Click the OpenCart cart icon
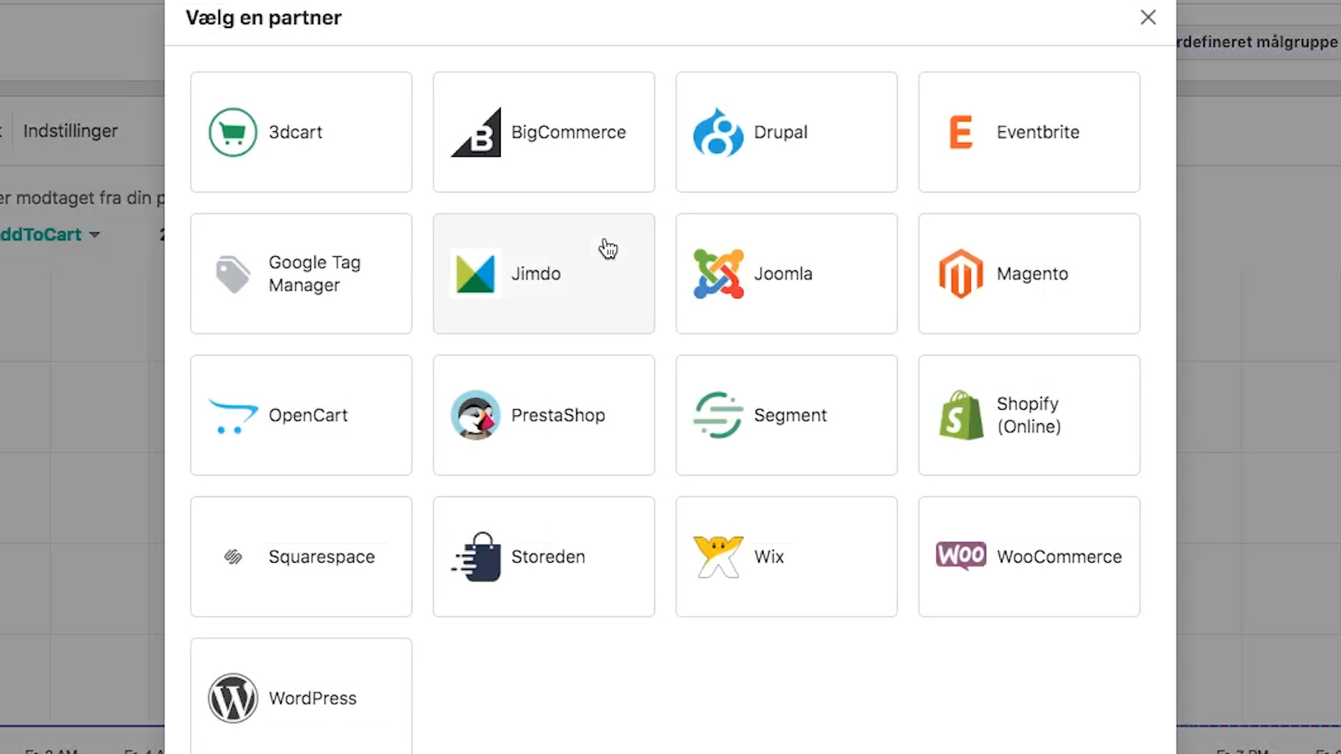 (233, 415)
